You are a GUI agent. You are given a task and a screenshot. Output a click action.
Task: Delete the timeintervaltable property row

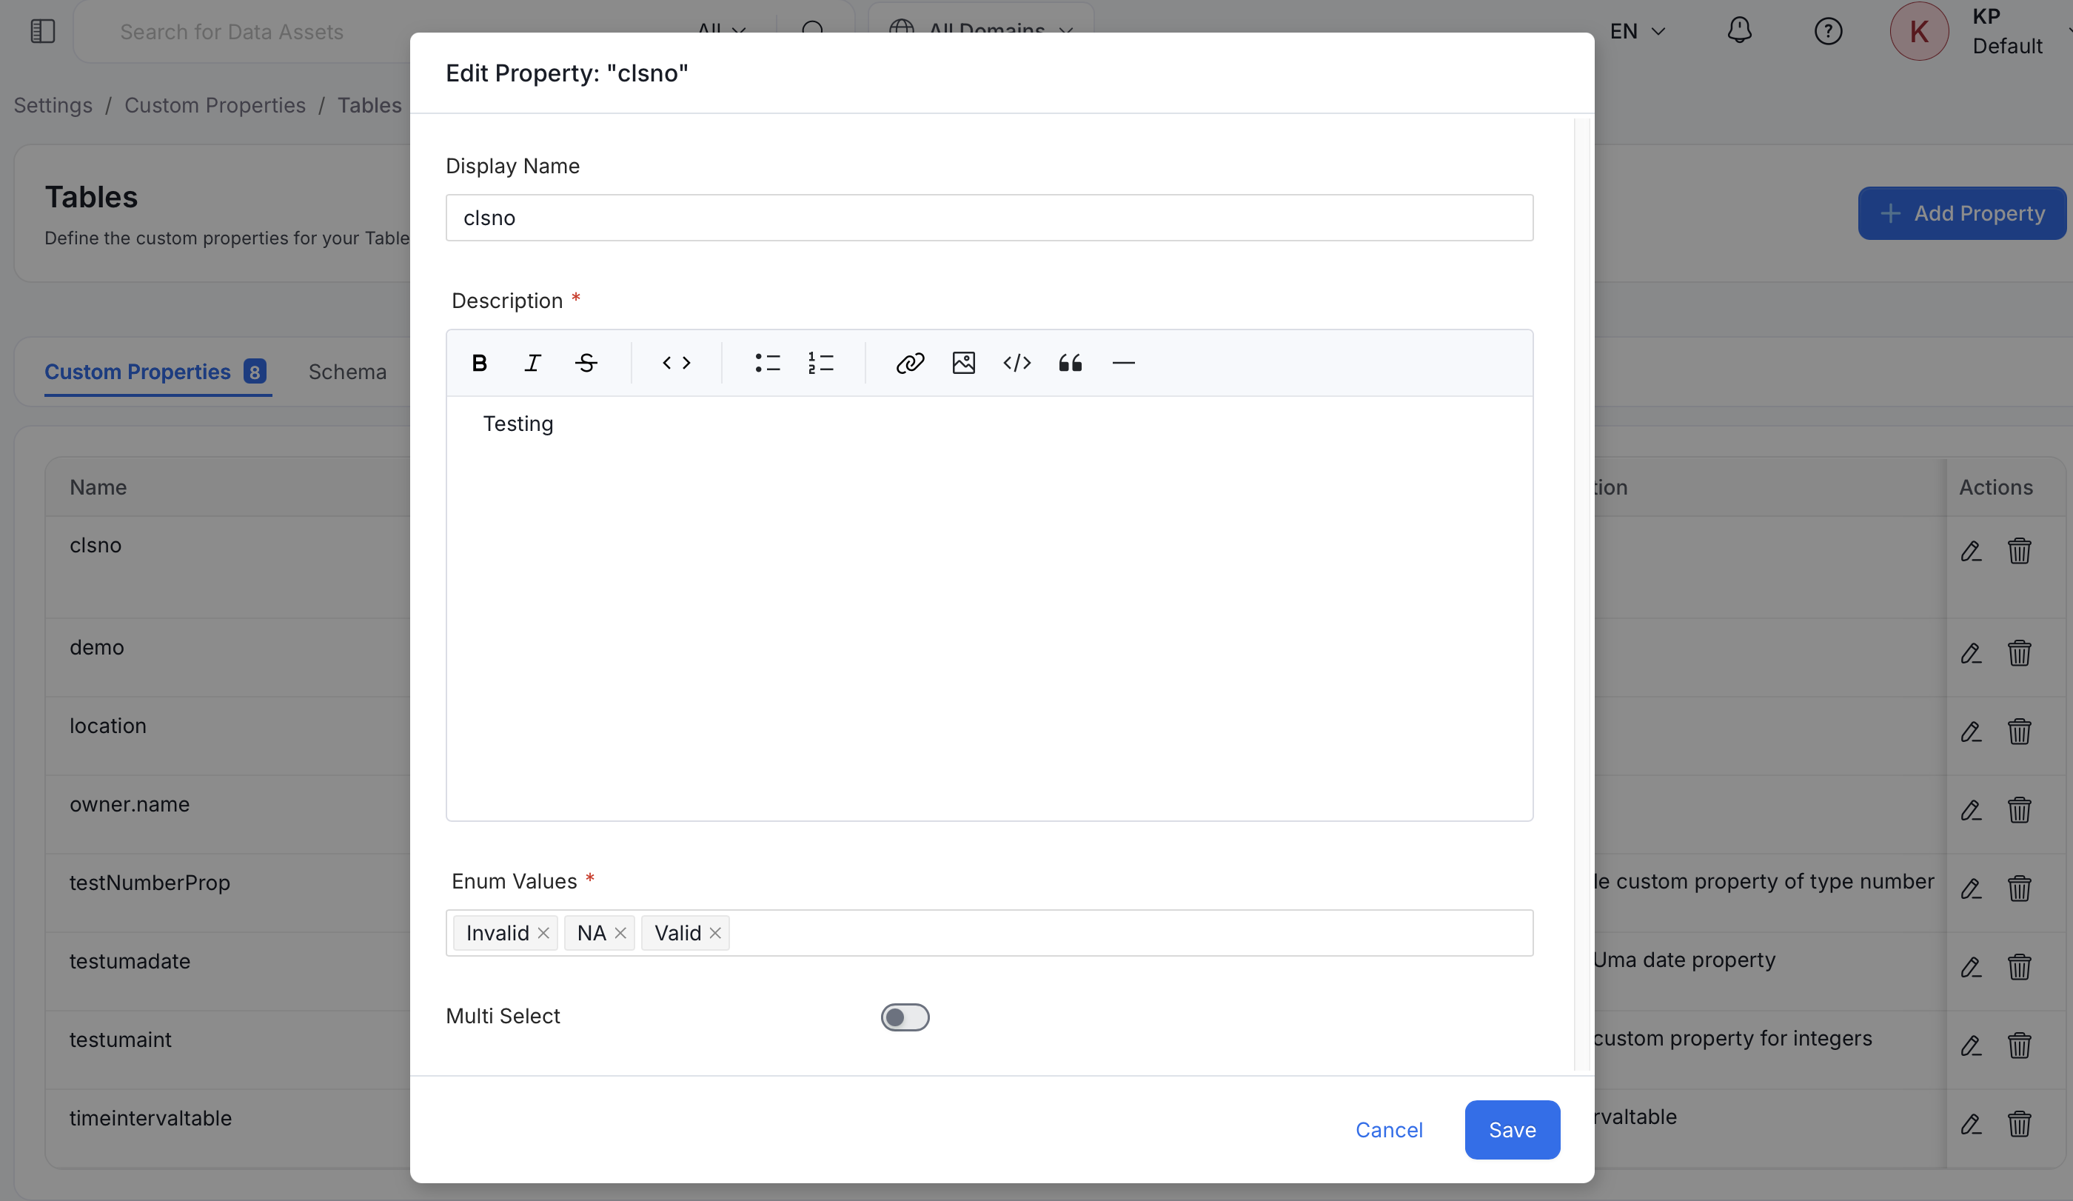pos(2019,1125)
